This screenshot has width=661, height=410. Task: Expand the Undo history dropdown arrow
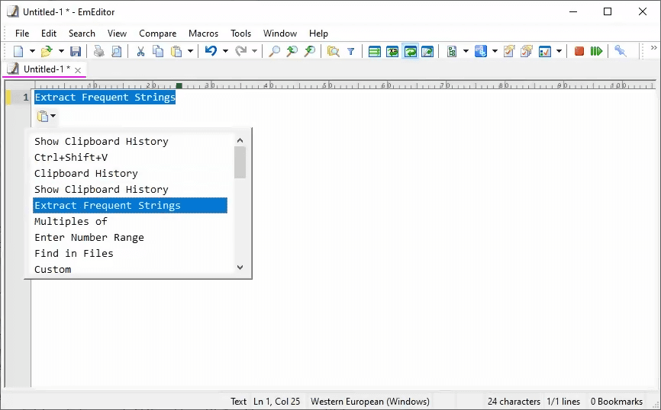pyautogui.click(x=225, y=51)
